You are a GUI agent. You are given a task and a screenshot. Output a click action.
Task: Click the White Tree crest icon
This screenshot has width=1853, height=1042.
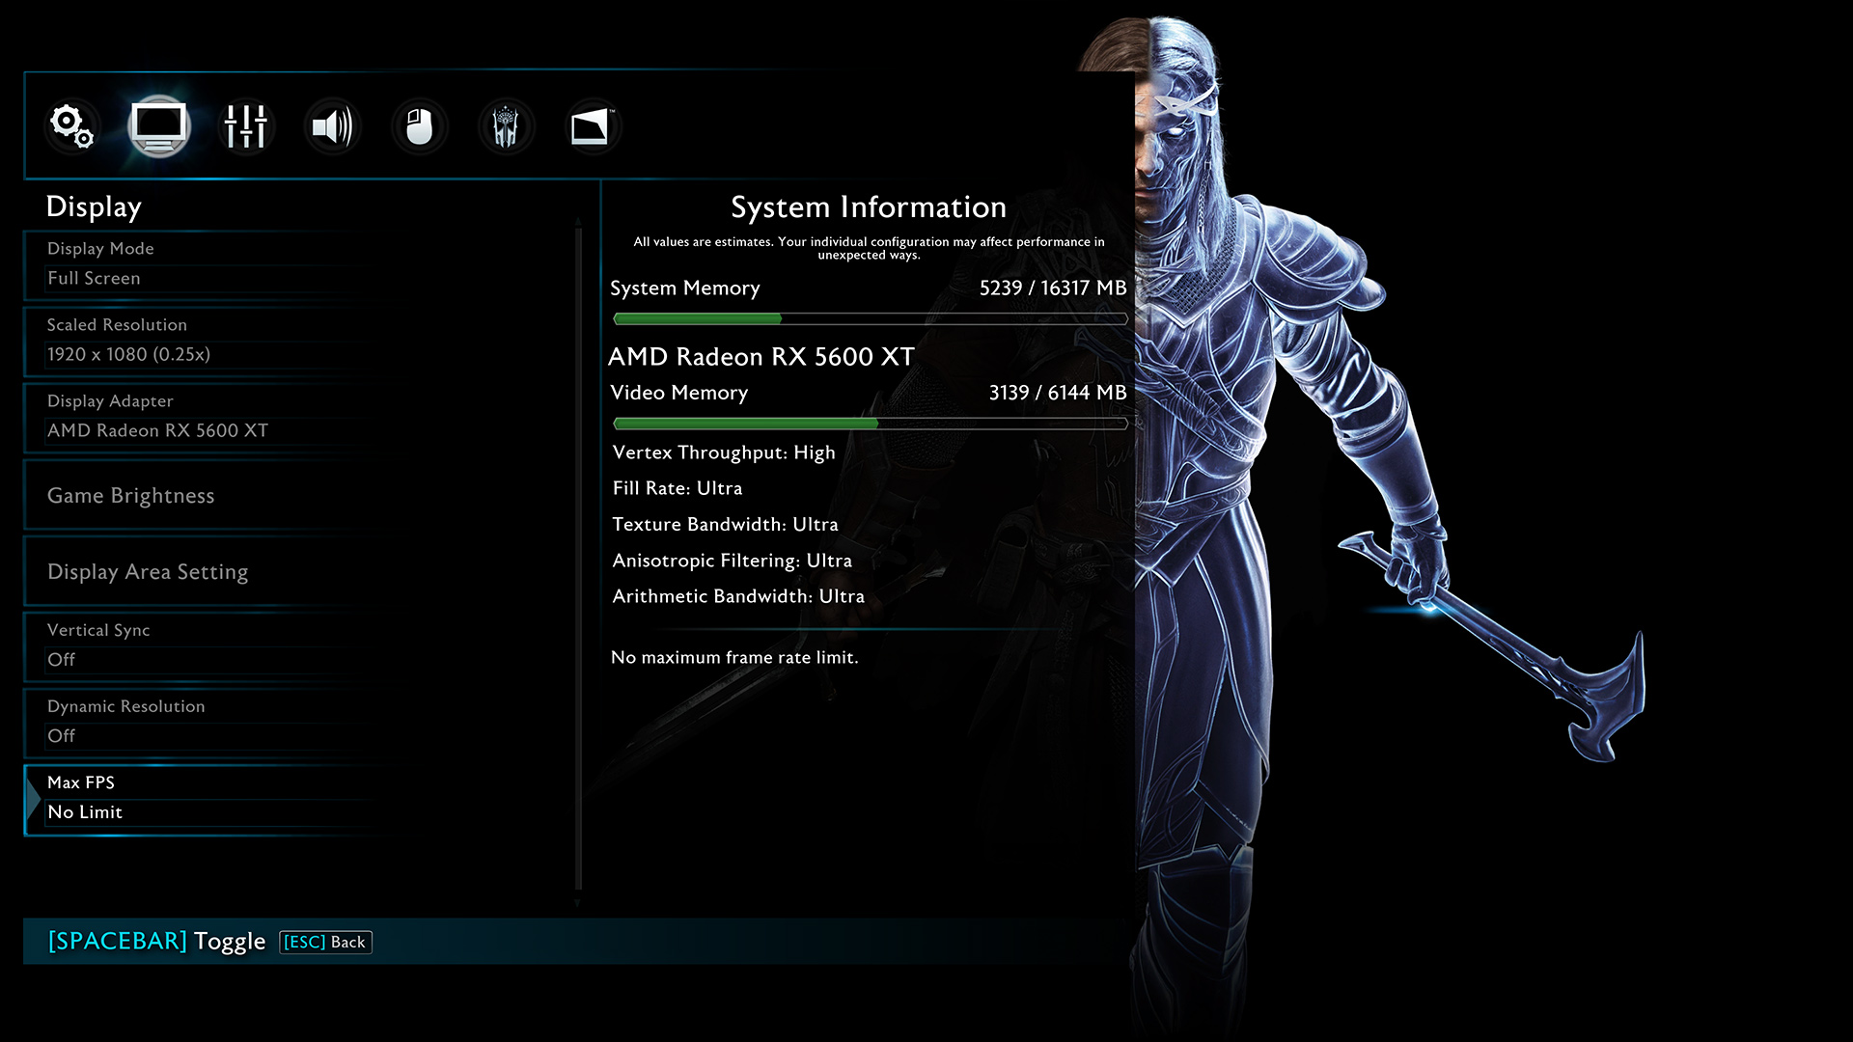506,126
